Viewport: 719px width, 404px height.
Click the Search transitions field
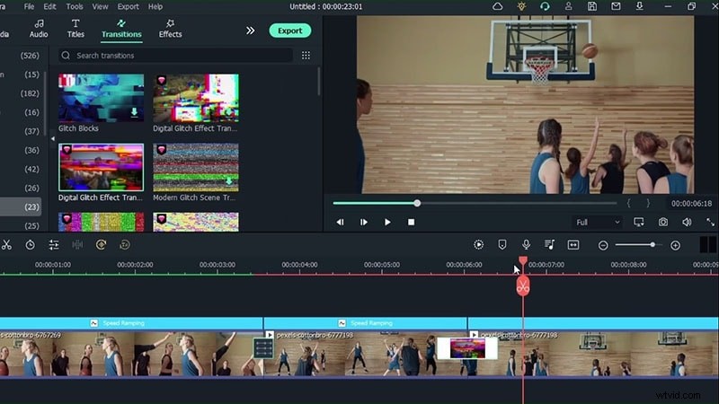pyautogui.click(x=175, y=56)
